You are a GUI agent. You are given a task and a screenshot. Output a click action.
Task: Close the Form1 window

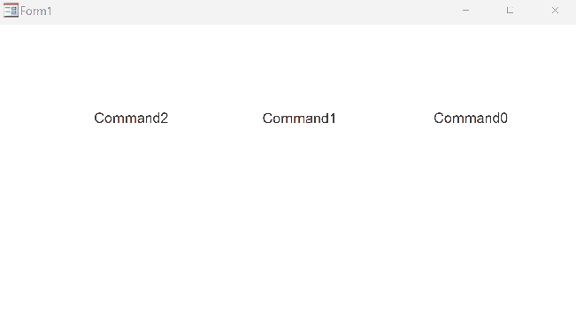(555, 11)
